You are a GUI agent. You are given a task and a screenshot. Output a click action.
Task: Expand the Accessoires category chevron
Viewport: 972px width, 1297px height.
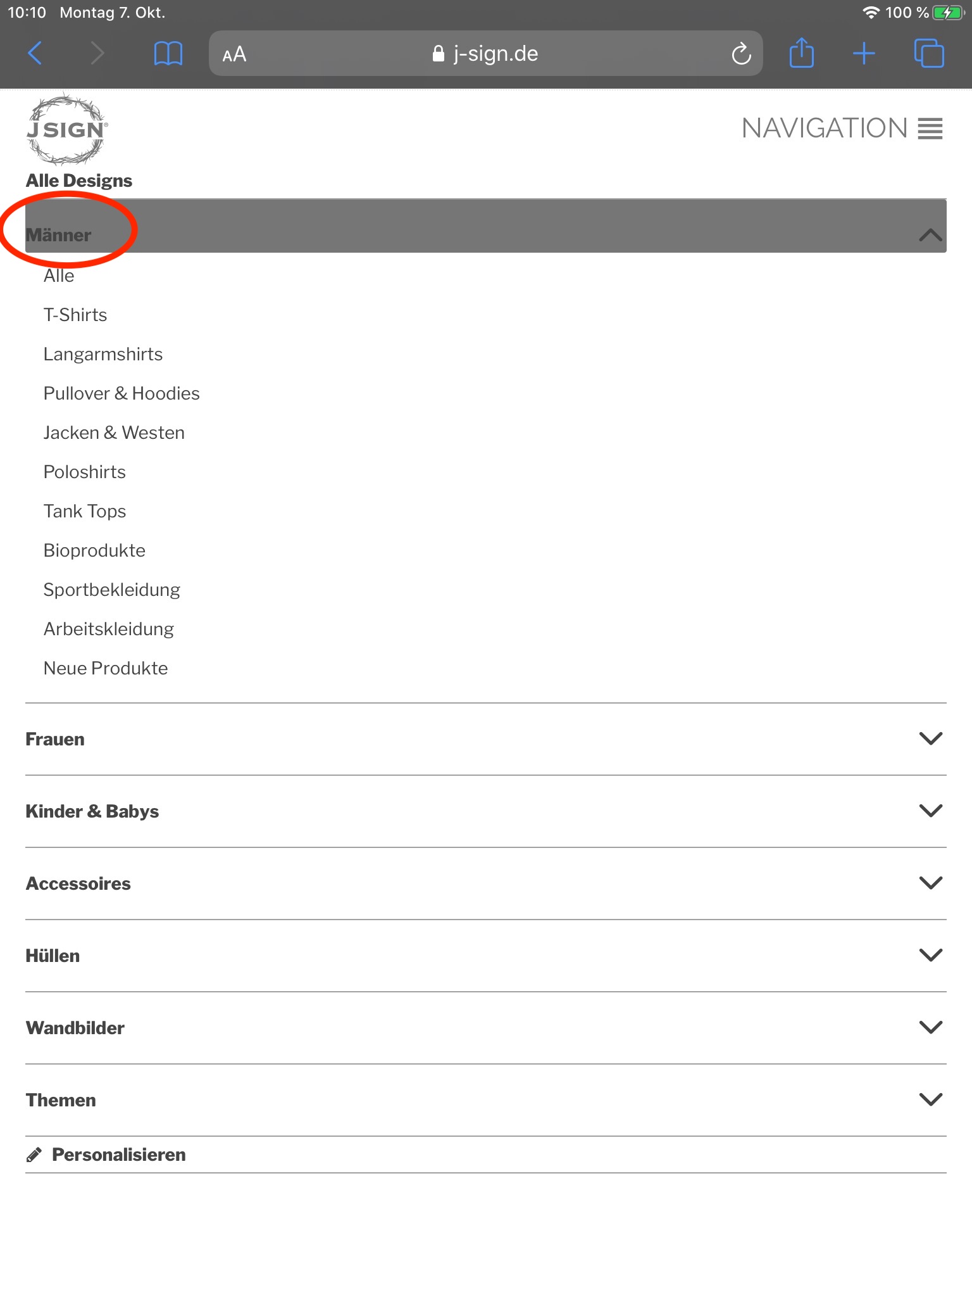click(930, 883)
